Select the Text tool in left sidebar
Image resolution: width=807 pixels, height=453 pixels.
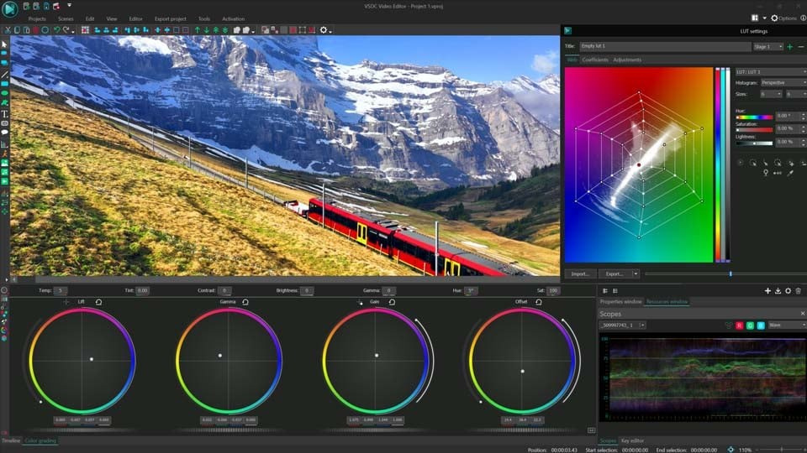[5, 114]
